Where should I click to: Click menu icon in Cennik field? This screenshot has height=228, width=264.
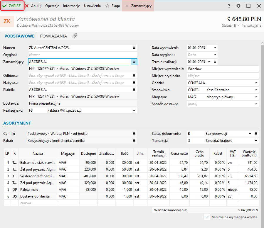(134, 133)
